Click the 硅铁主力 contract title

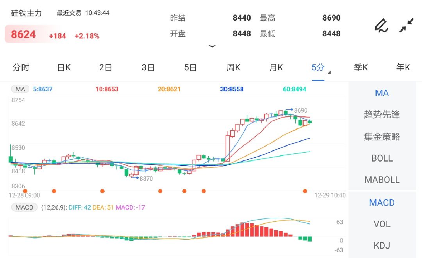point(26,13)
